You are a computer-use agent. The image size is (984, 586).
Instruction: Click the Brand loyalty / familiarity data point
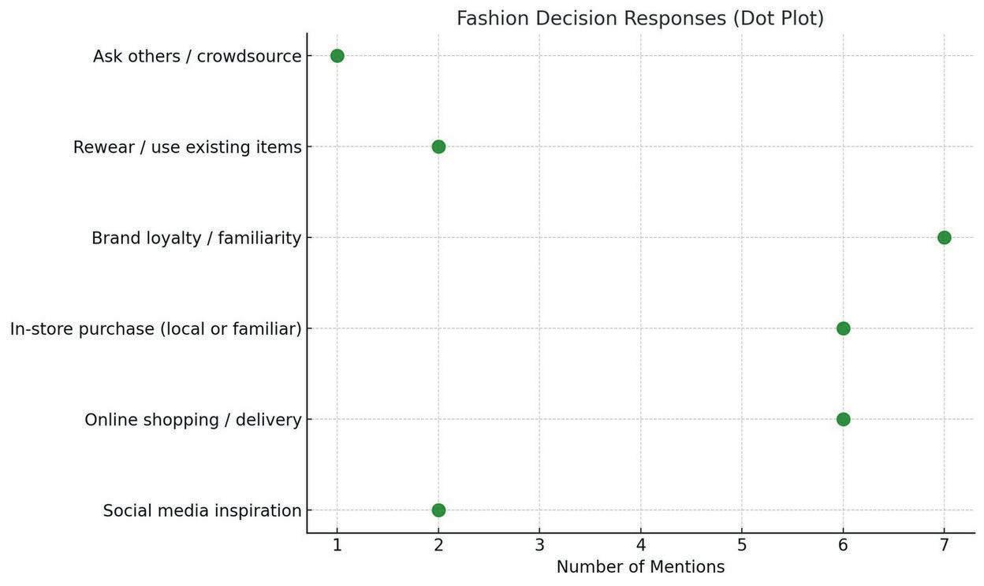pyautogui.click(x=944, y=238)
